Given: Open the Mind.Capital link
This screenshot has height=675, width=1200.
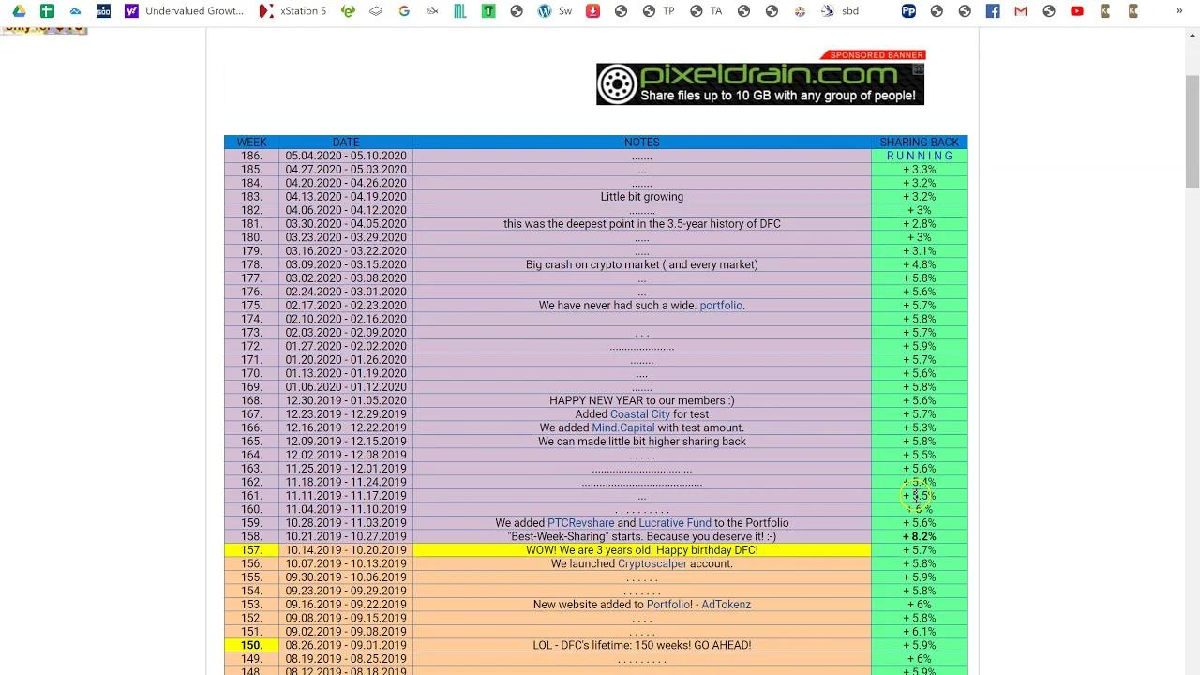Looking at the screenshot, I should click(x=622, y=427).
